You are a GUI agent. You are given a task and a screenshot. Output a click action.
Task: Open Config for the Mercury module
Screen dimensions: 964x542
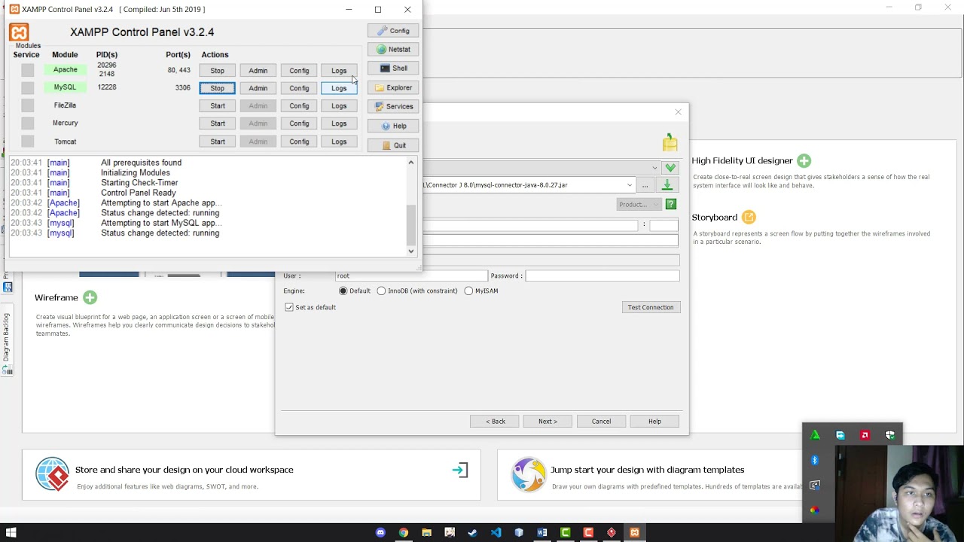click(x=299, y=123)
